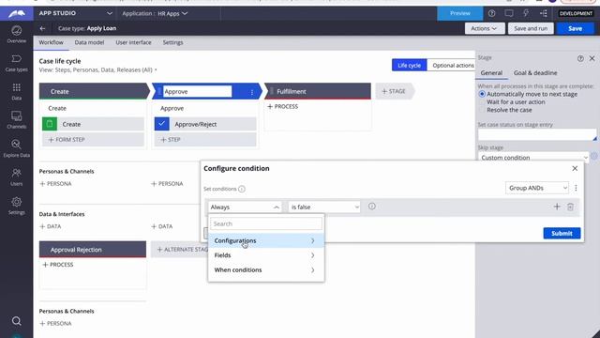Viewport: 600px width, 338px height.
Task: Click the Save button
Action: [x=575, y=28]
